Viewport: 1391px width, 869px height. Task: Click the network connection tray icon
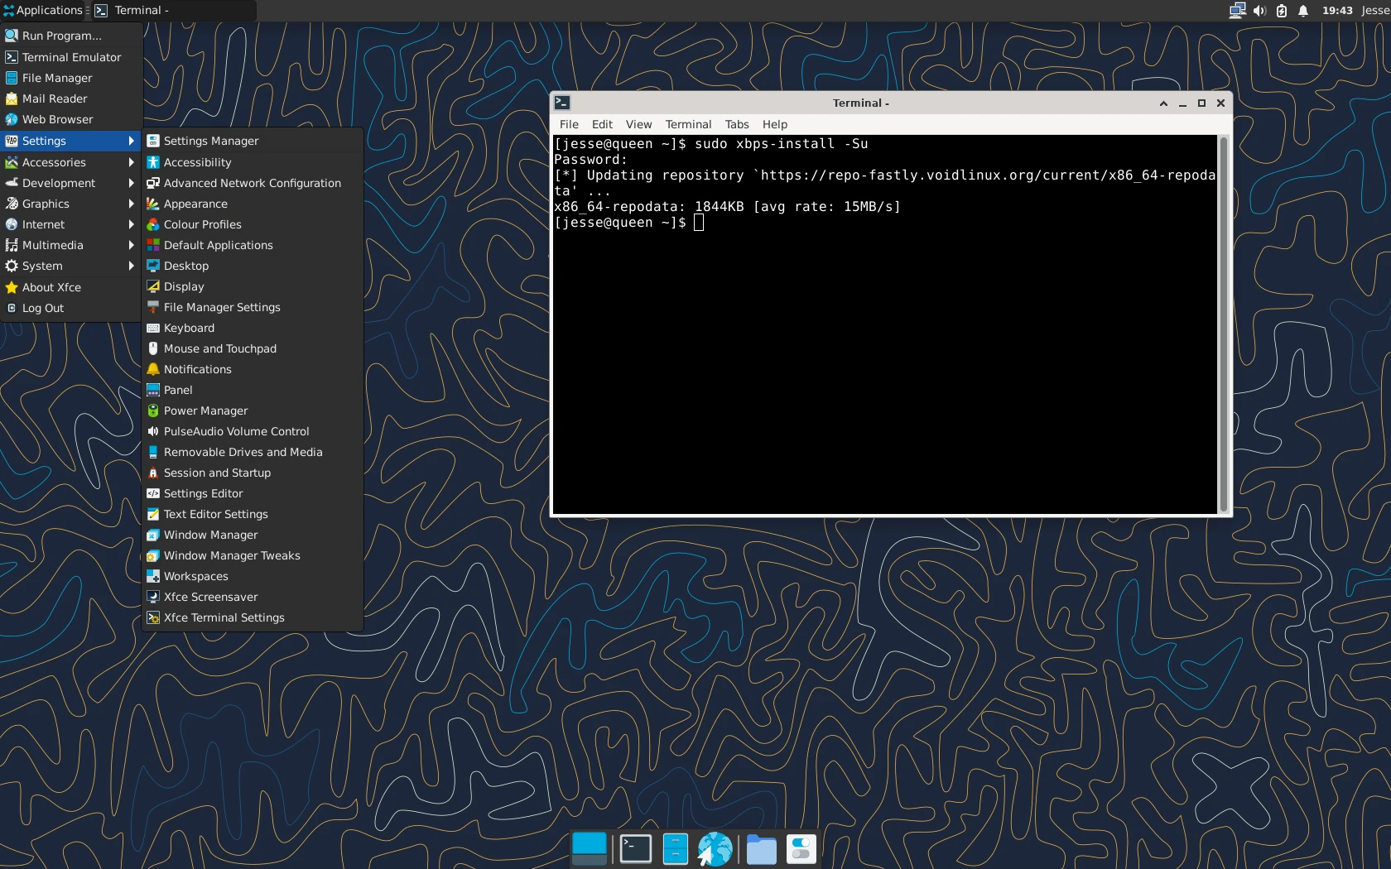coord(1237,11)
